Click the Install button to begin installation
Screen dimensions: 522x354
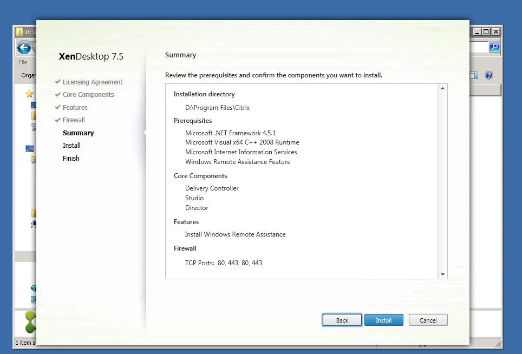click(383, 320)
